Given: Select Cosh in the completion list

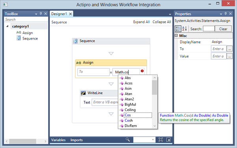Looking at the screenshot, I should (x=128, y=120).
